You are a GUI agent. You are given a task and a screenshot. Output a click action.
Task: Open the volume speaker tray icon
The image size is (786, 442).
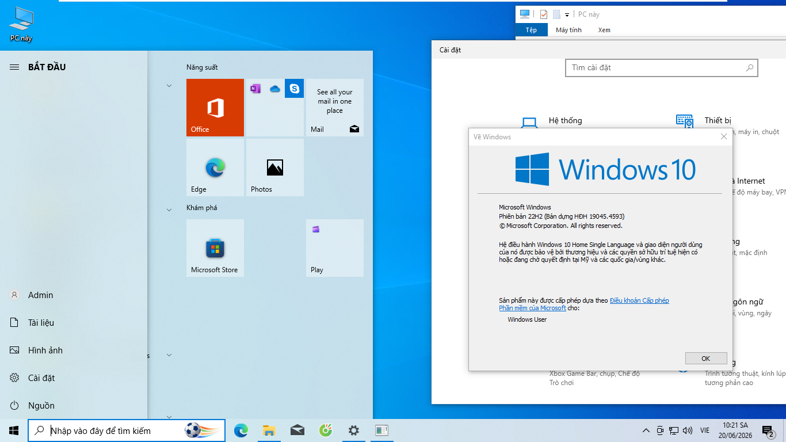pyautogui.click(x=688, y=430)
